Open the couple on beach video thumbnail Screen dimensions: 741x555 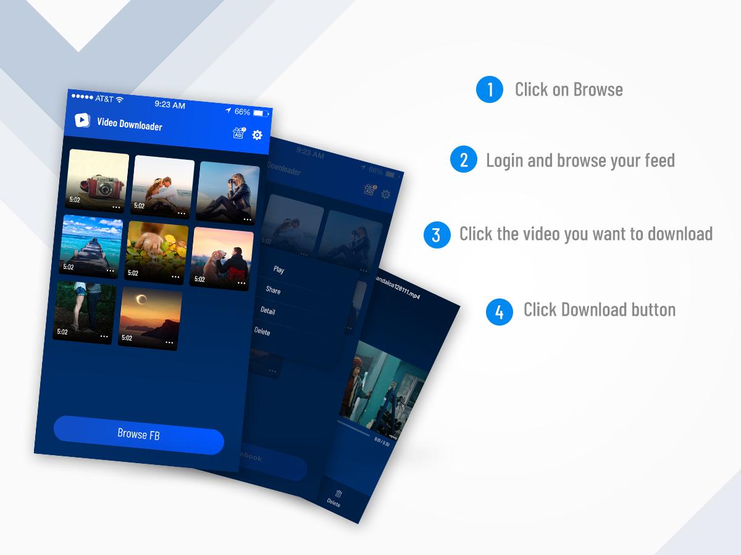[163, 186]
